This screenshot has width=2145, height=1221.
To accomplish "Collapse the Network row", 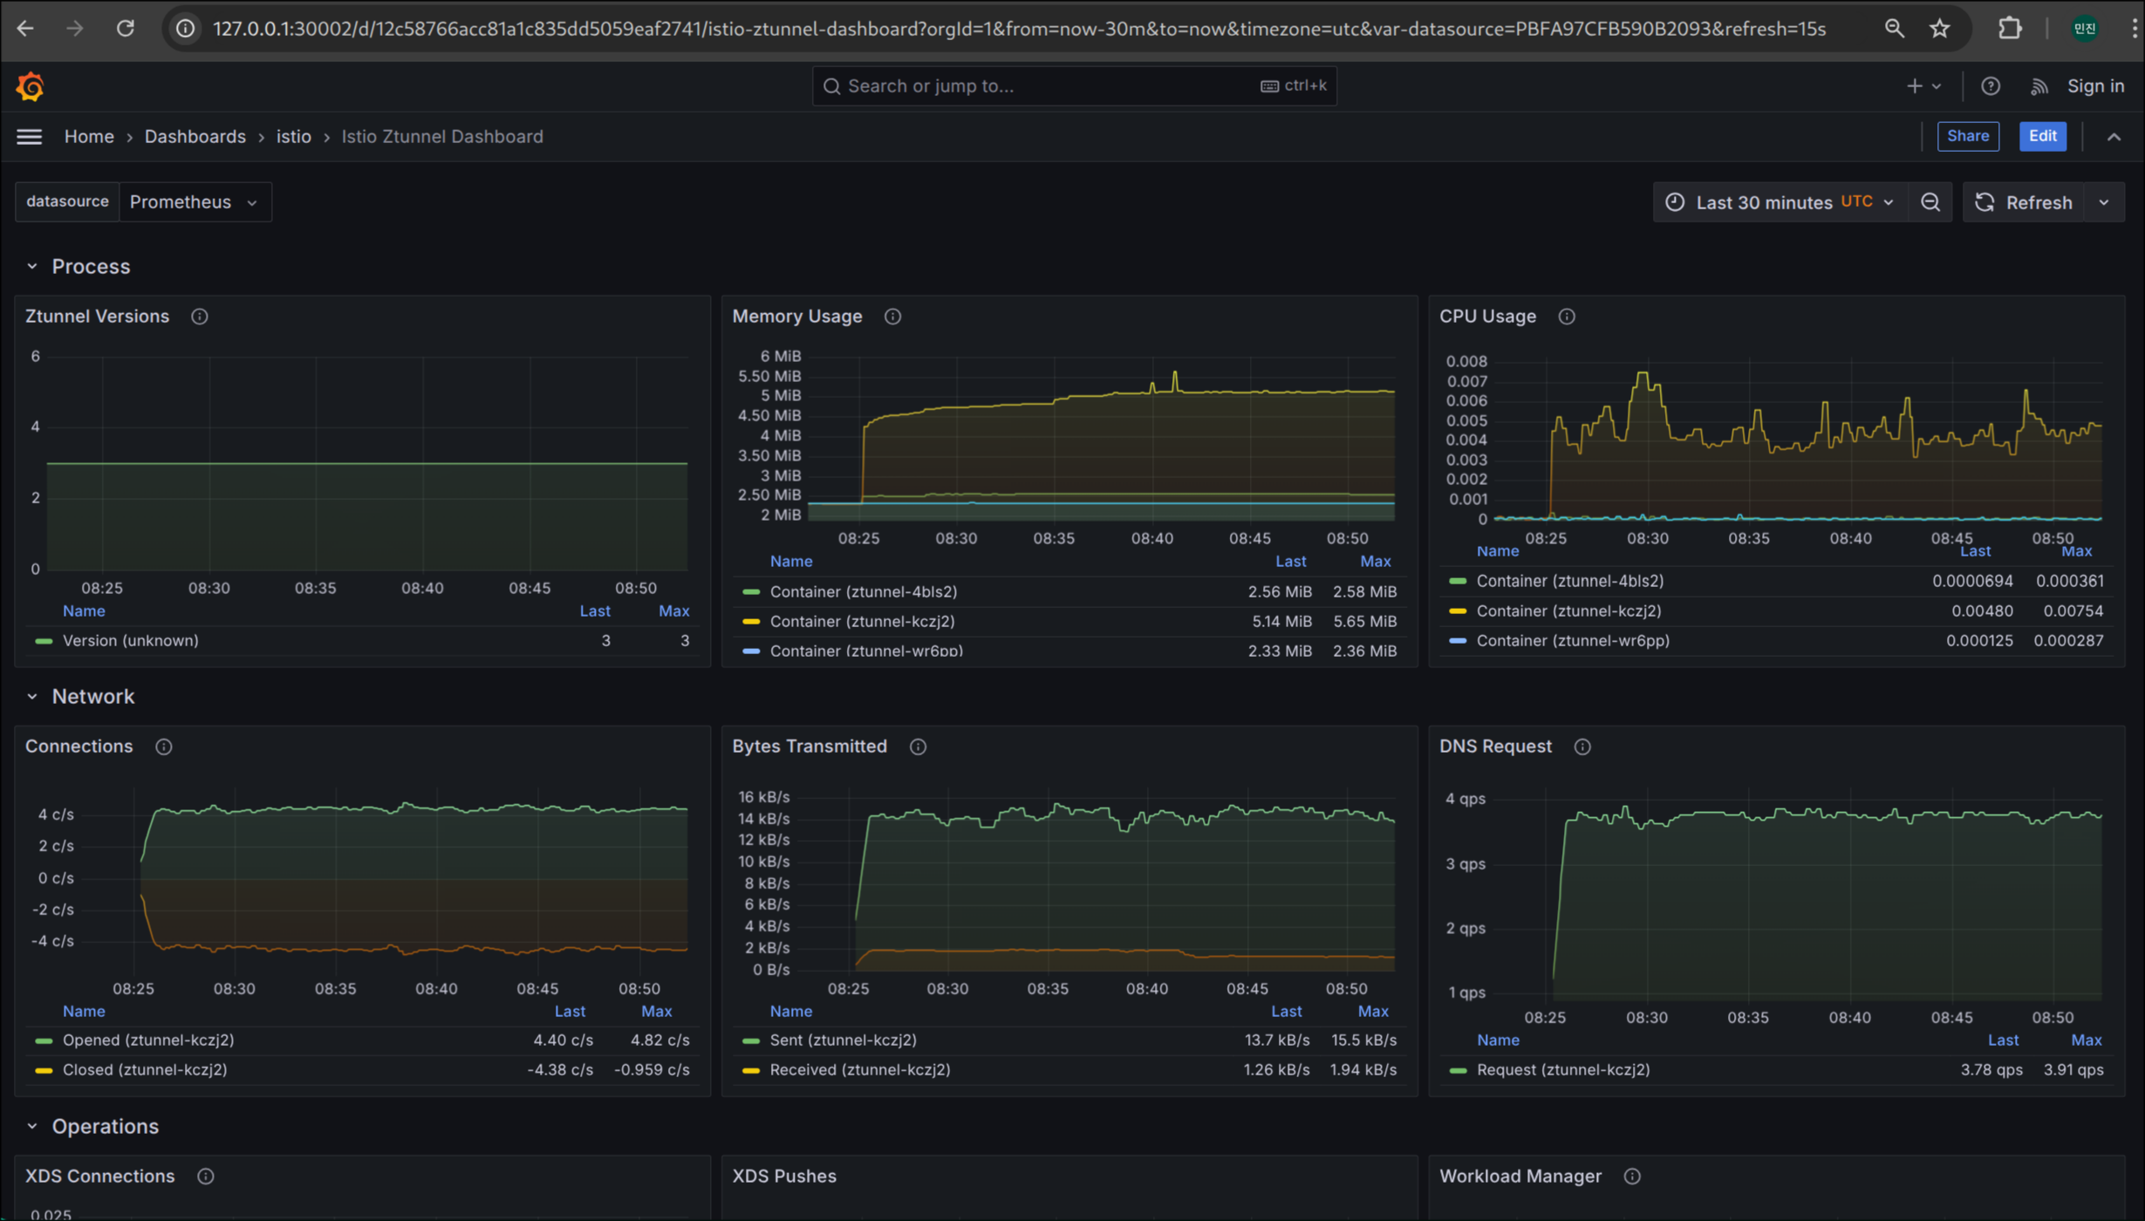I will [x=32, y=697].
